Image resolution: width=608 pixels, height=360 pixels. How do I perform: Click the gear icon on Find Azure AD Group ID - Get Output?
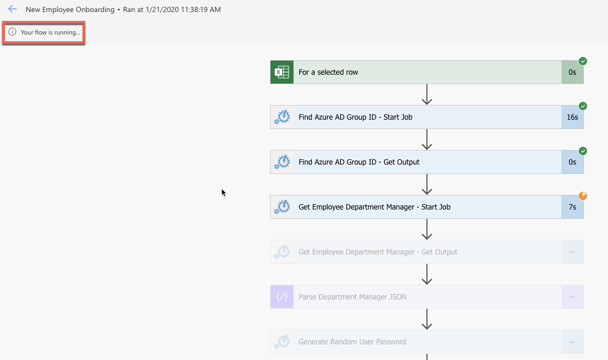coord(282,162)
